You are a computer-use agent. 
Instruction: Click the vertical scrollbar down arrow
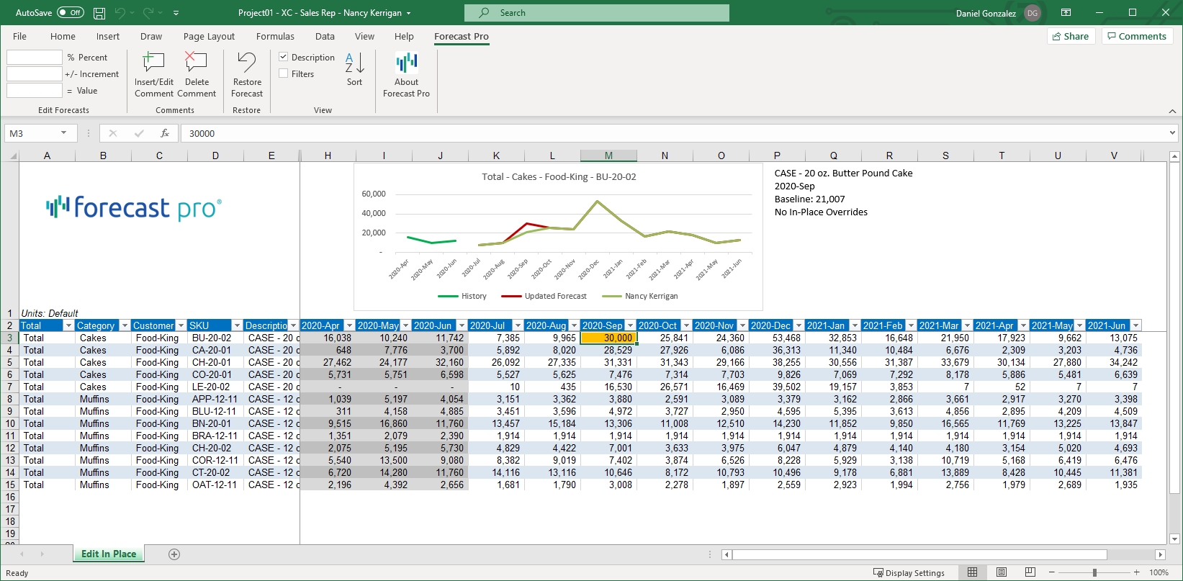pos(1175,539)
